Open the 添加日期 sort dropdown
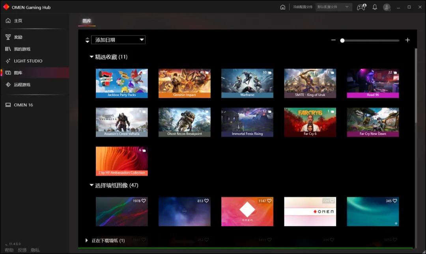 click(x=118, y=40)
